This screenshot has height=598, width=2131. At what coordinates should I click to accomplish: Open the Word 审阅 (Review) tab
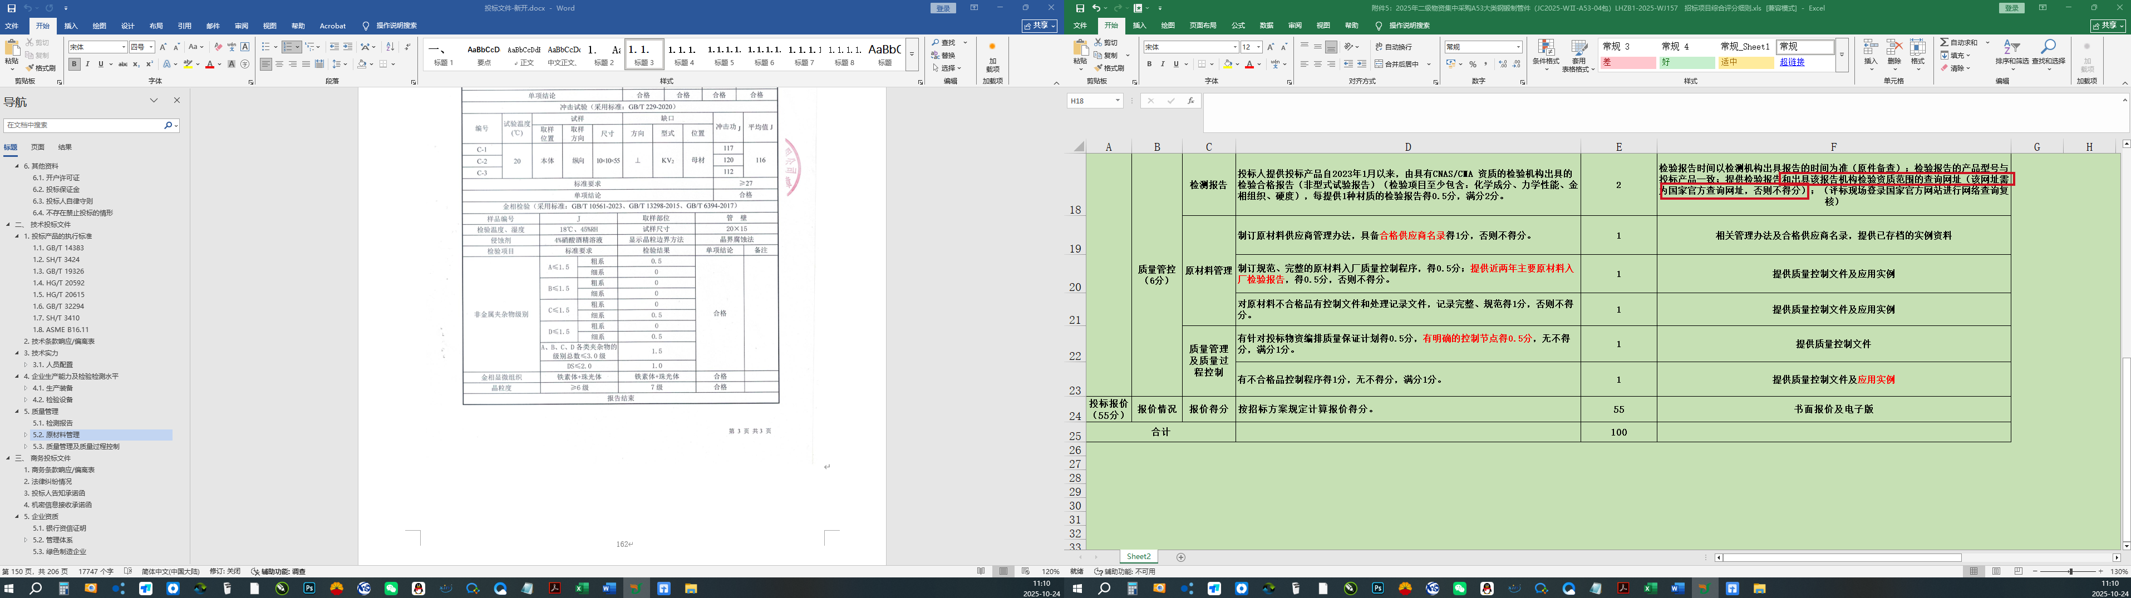coord(242,26)
